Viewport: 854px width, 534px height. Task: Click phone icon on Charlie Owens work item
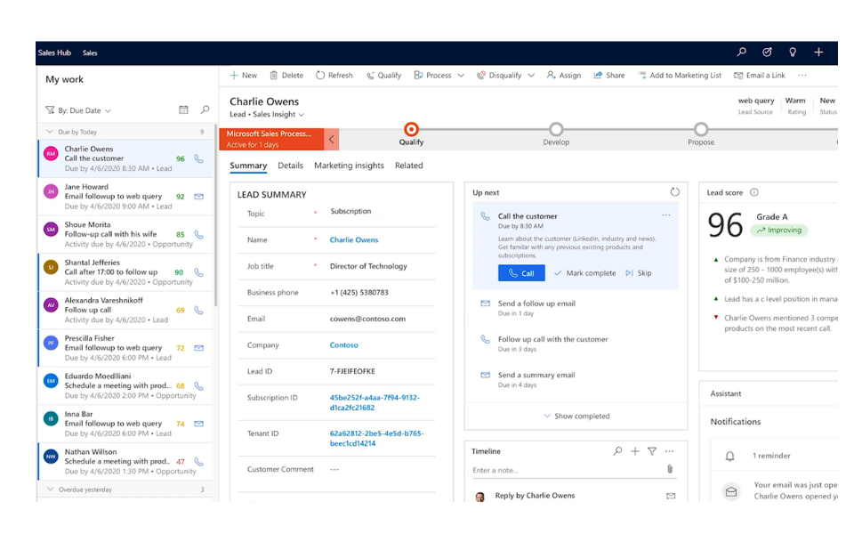coord(198,158)
